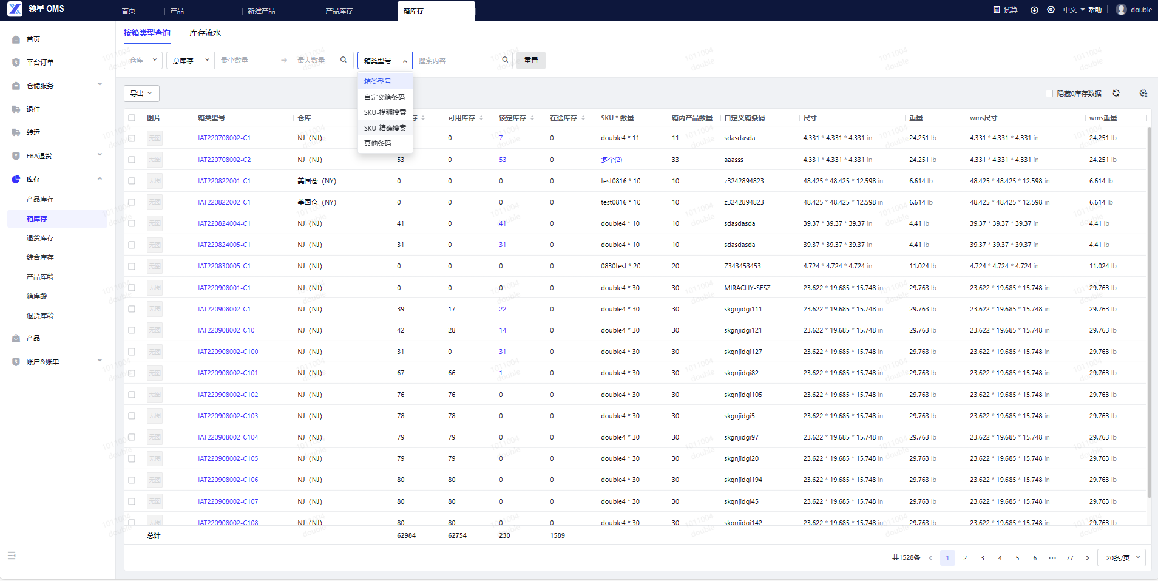Screen dimensions: 1158x581
Task: Open settings gear icon in header
Action: (1051, 10)
